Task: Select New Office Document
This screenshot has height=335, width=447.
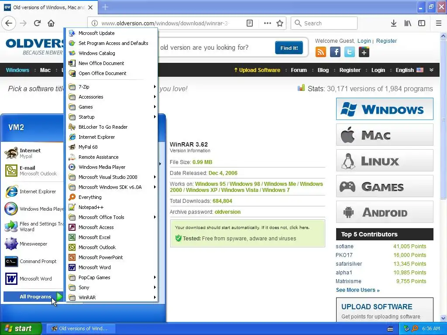Action: 112,63
